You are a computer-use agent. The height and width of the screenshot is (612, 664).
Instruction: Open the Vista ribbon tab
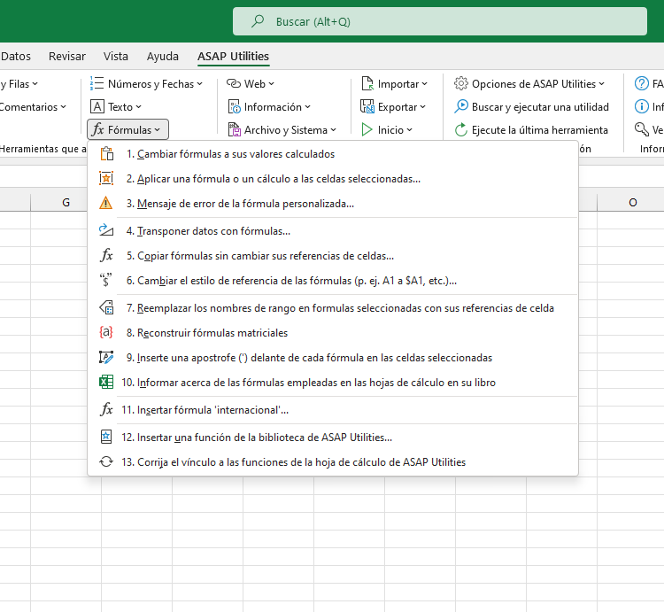coord(116,57)
